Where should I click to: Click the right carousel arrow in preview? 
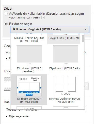[41, 88]
